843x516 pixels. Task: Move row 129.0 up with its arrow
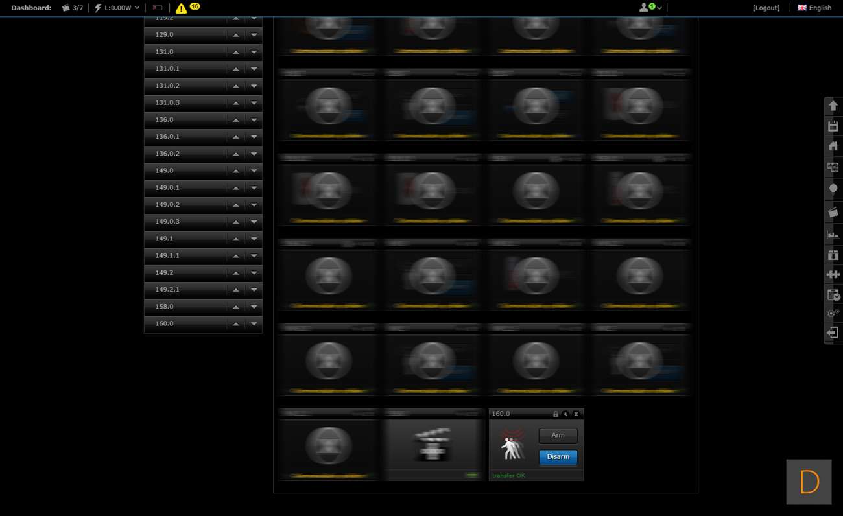(x=236, y=35)
